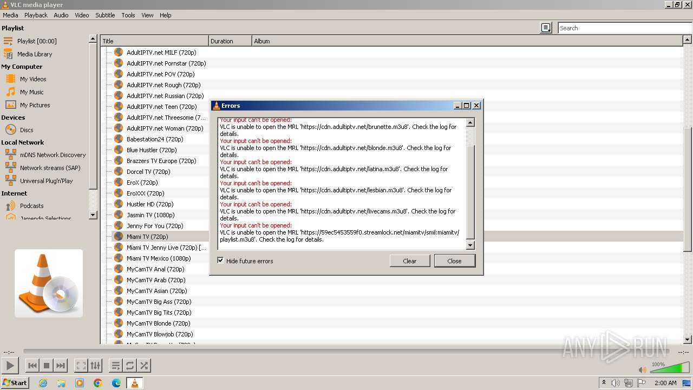Screen dimensions: 693x390
Task: Open the Audio menu
Action: (61, 15)
